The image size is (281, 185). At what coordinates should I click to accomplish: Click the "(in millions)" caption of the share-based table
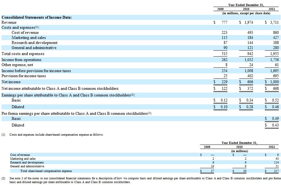(x=239, y=151)
